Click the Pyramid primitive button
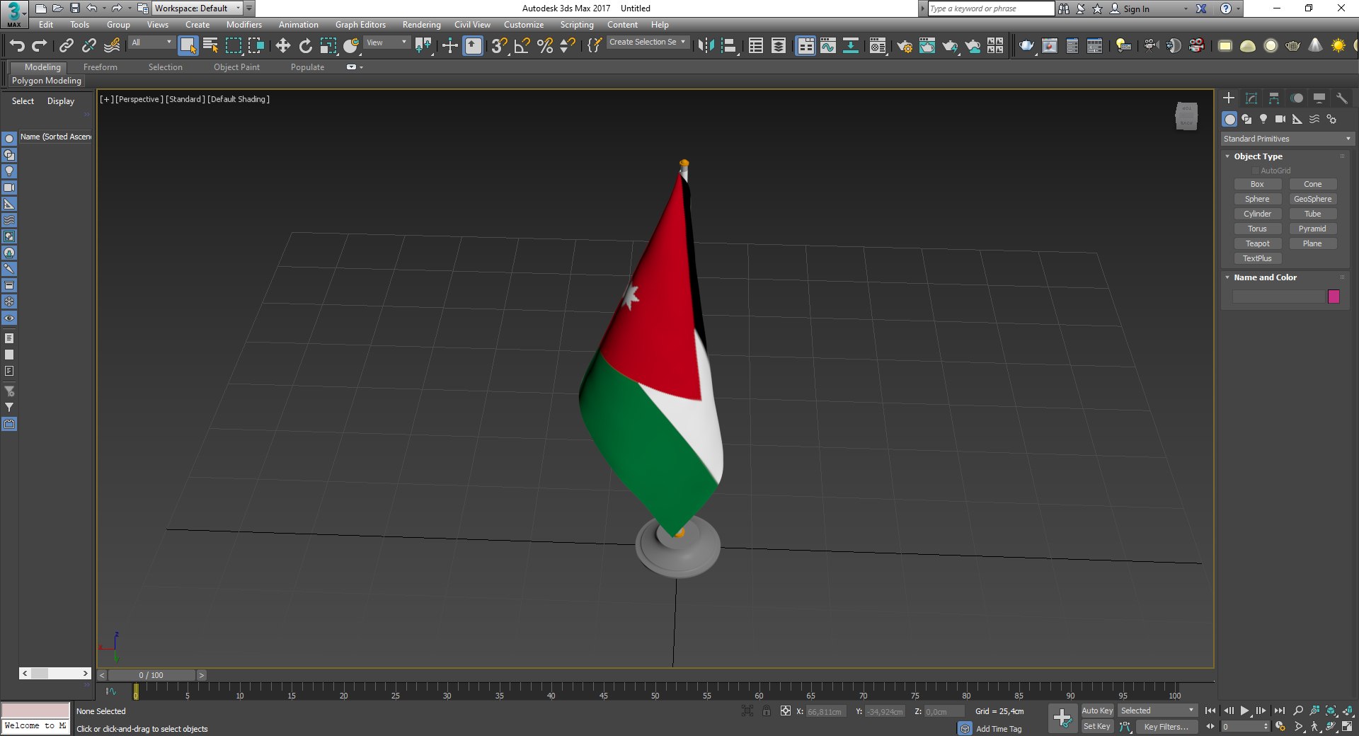Viewport: 1359px width, 736px height. 1312,229
